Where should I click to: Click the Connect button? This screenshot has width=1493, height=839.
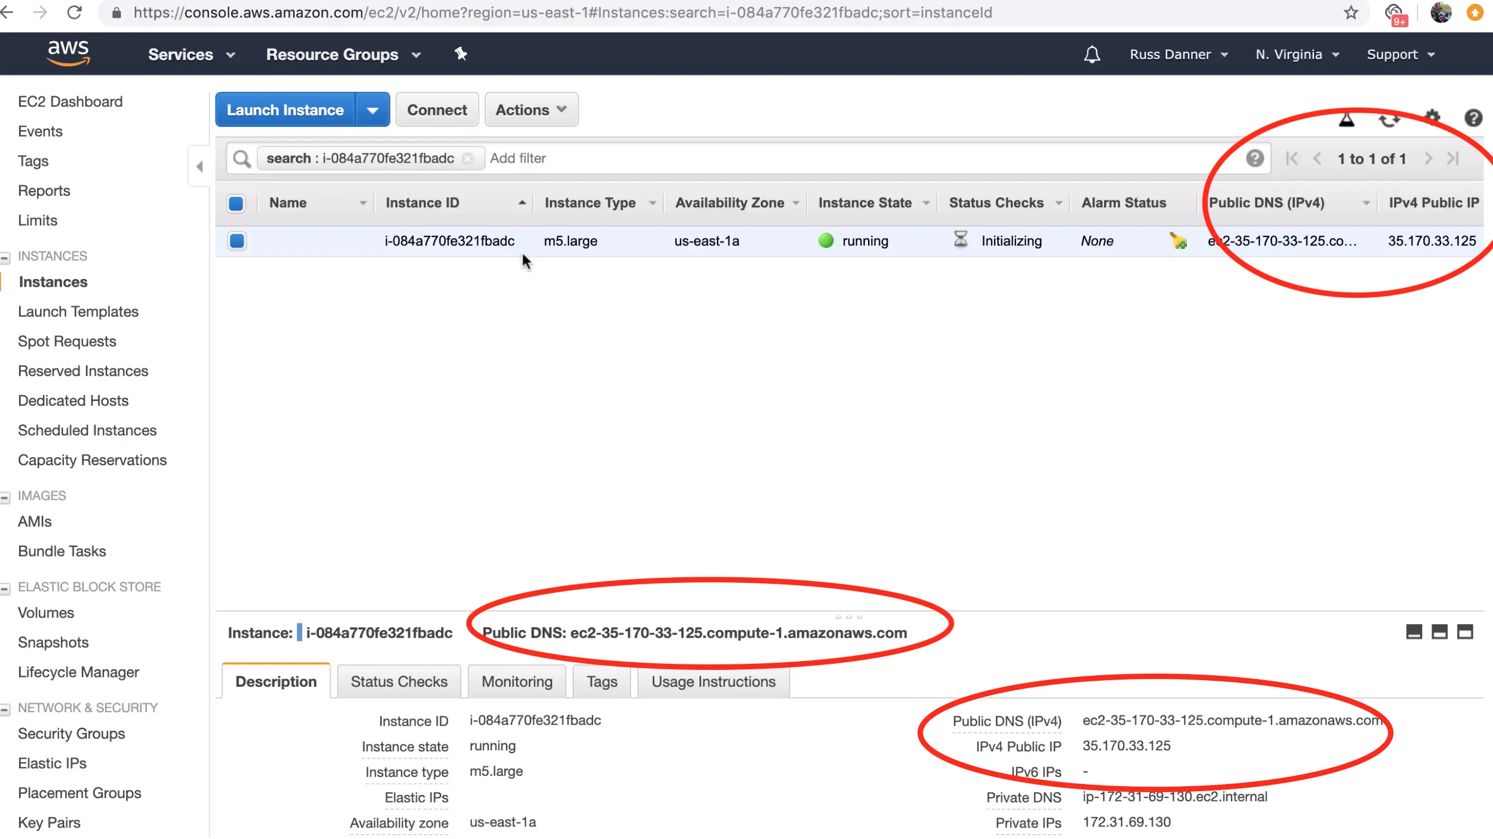437,109
